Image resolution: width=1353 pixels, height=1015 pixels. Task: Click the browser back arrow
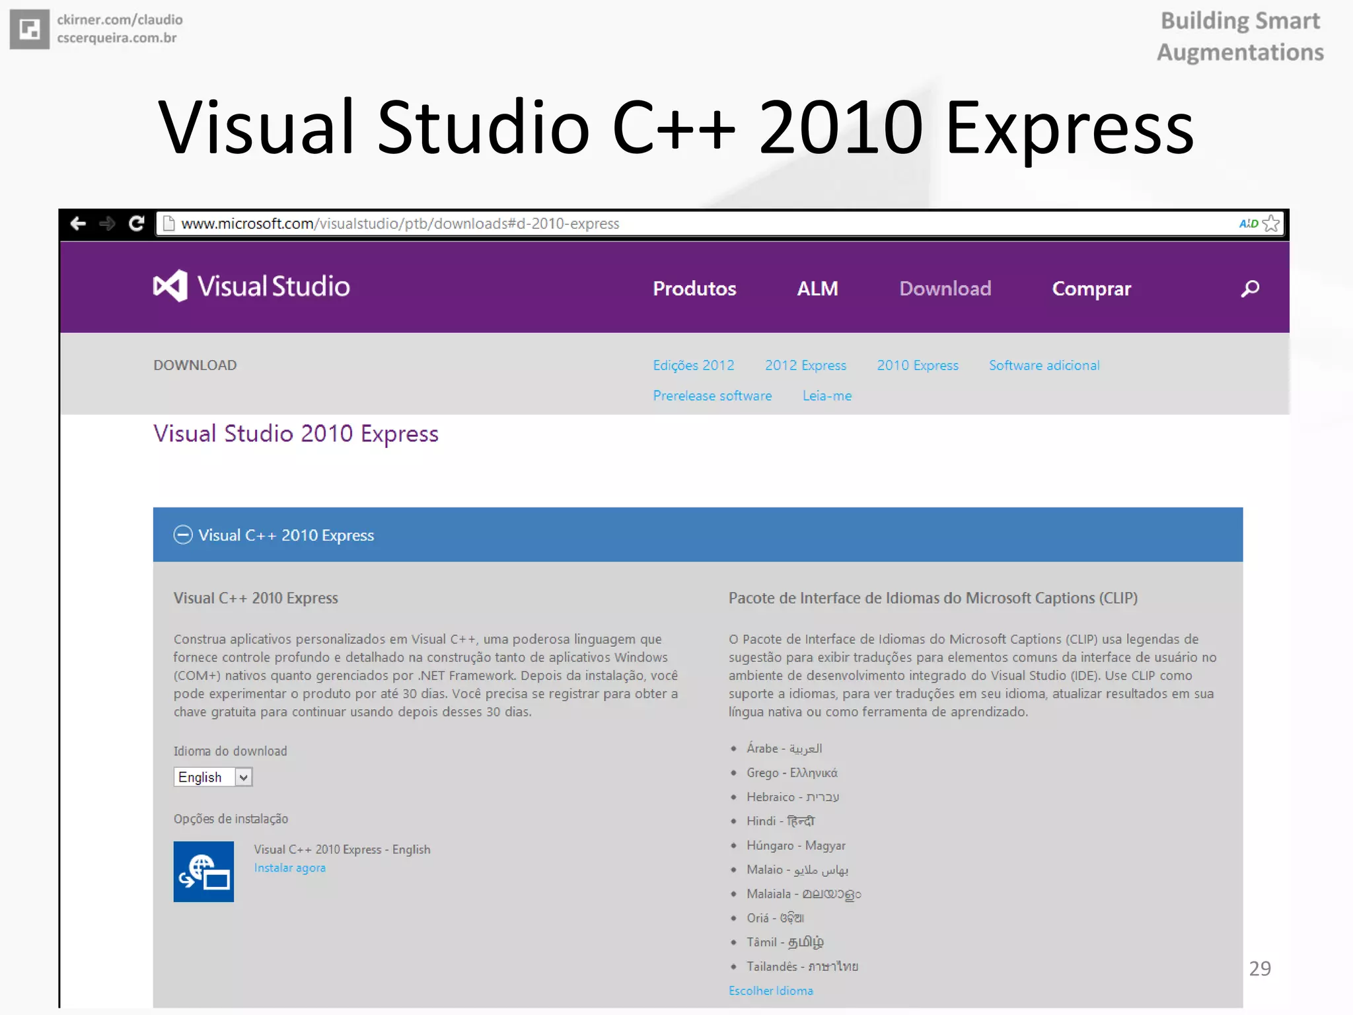coord(78,223)
